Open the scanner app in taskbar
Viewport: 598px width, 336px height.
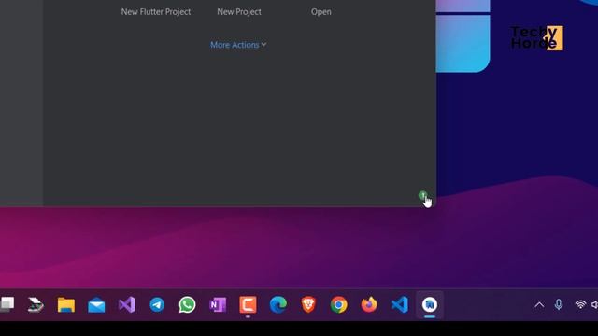pyautogui.click(x=36, y=305)
